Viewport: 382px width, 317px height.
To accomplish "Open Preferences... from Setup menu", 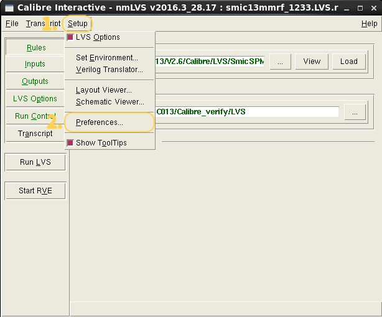I will pyautogui.click(x=100, y=122).
